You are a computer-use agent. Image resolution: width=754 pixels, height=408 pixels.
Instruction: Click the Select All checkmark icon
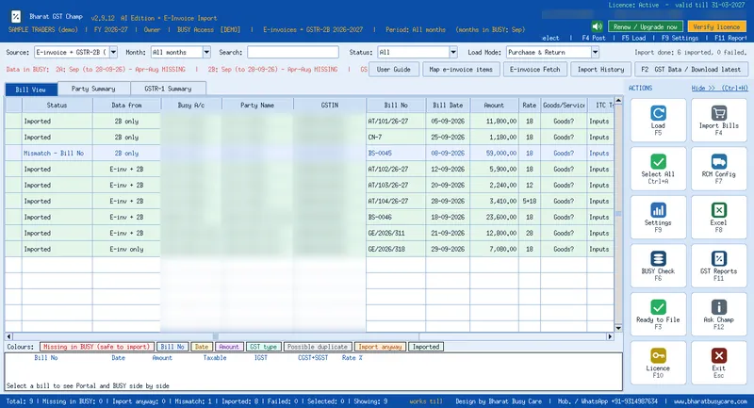(658, 161)
